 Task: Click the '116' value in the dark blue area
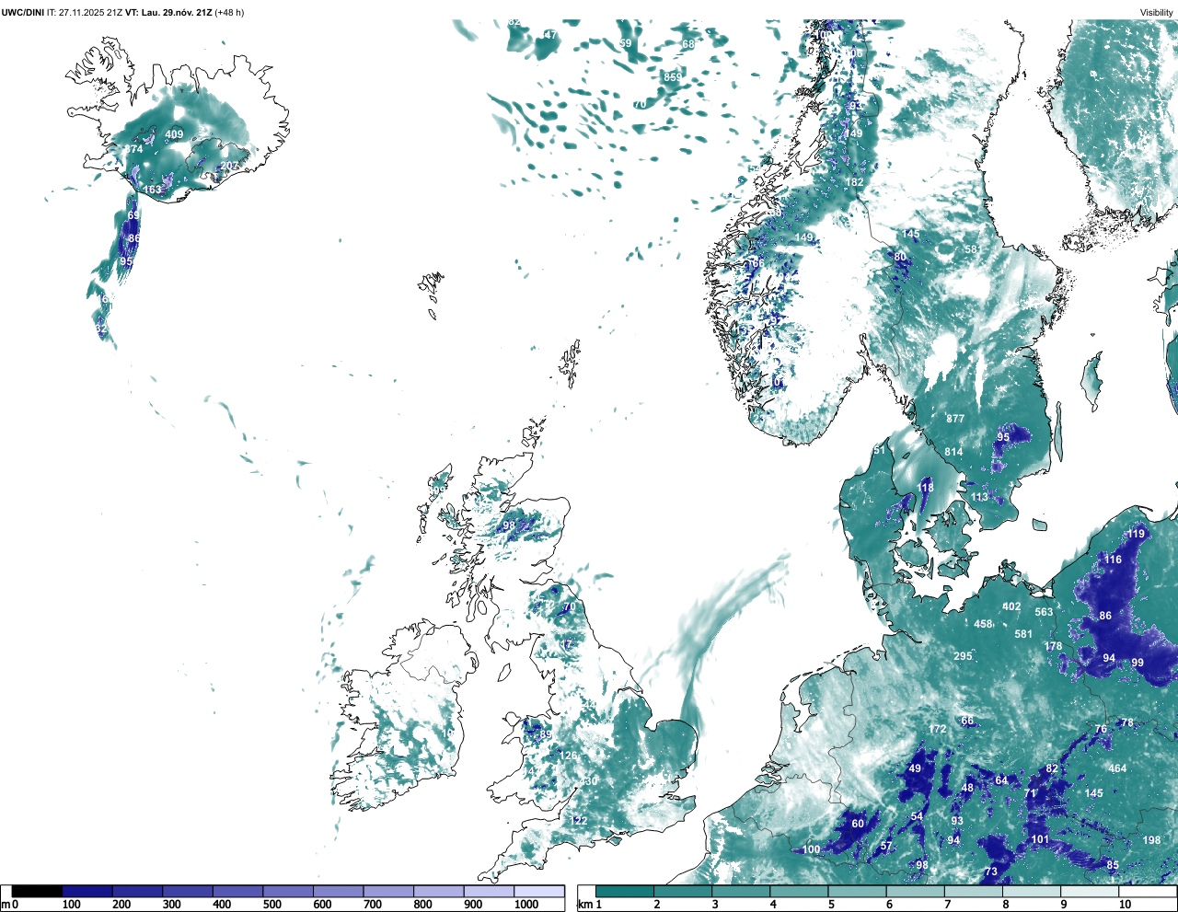coord(1114,560)
